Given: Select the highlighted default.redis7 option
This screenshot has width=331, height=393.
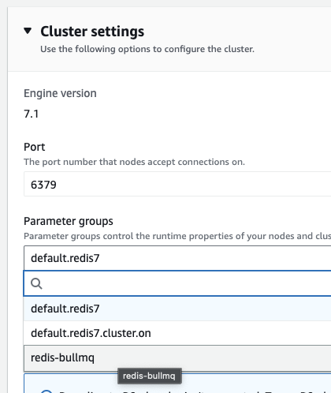Looking at the screenshot, I should [x=177, y=309].
